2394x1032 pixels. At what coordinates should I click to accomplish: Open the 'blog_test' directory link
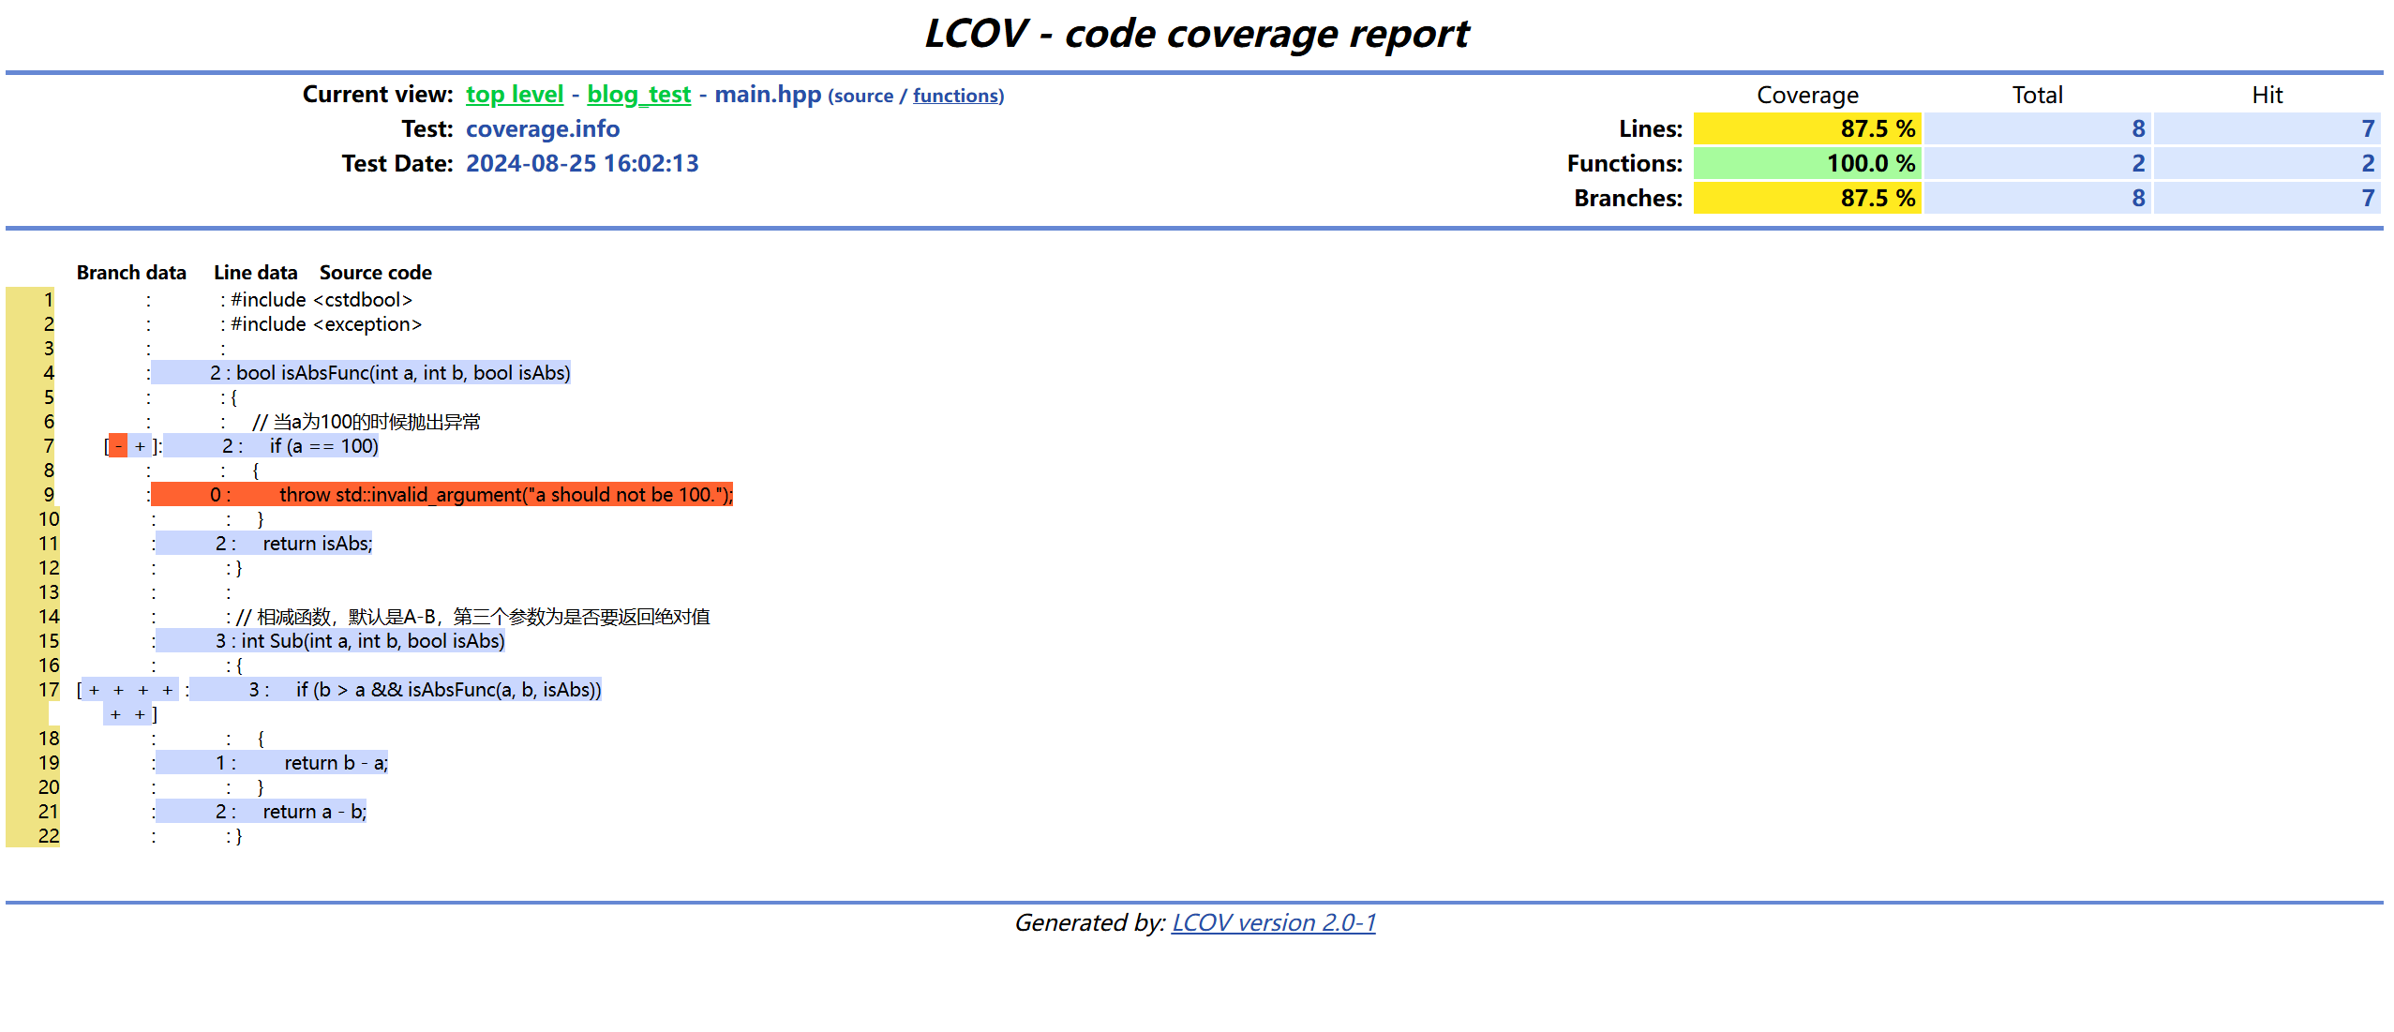coord(638,95)
